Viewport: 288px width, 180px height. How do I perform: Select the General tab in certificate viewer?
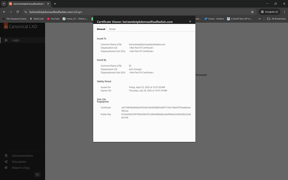pyautogui.click(x=101, y=29)
